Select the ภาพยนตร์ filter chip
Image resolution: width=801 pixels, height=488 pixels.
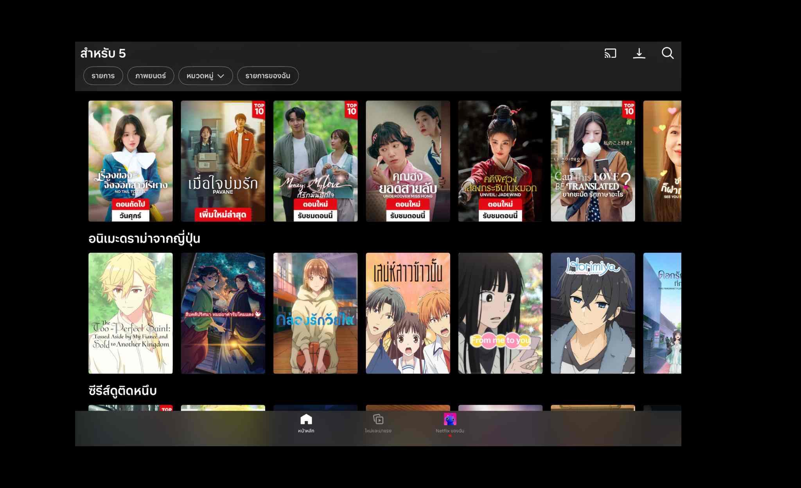[x=151, y=76]
